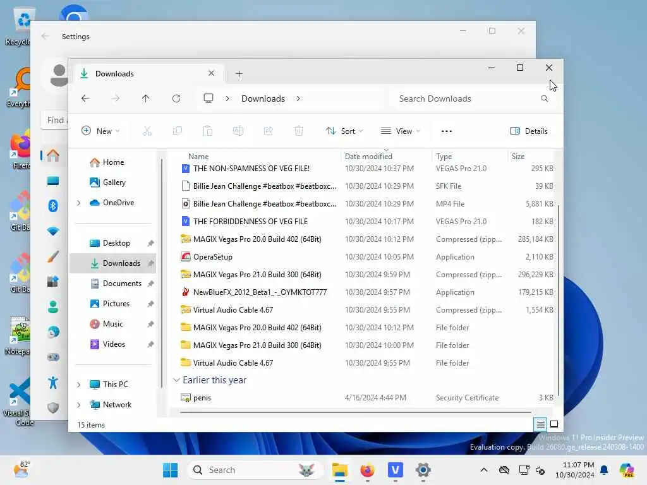Open the Sort options dropdown
Image resolution: width=647 pixels, height=485 pixels.
344,131
